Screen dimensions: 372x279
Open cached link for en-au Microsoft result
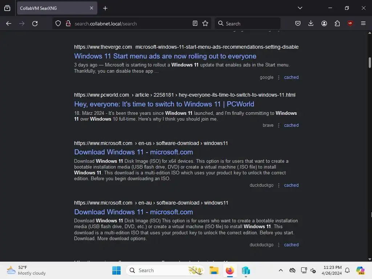[x=291, y=245]
